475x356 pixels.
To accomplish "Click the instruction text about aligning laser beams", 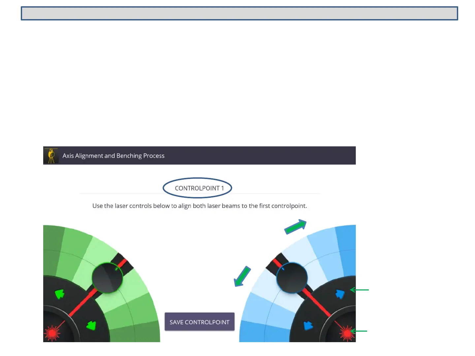I will tap(200, 206).
